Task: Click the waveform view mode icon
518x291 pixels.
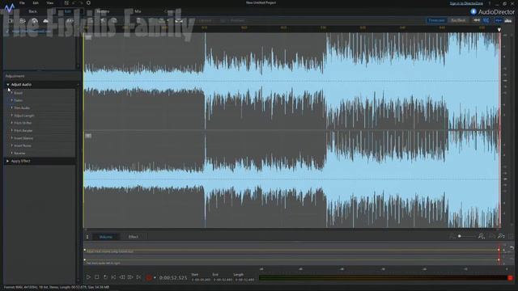Action: click(499, 20)
